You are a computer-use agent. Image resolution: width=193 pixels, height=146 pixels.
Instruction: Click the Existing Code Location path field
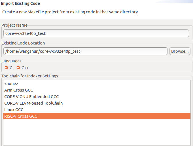85,51
